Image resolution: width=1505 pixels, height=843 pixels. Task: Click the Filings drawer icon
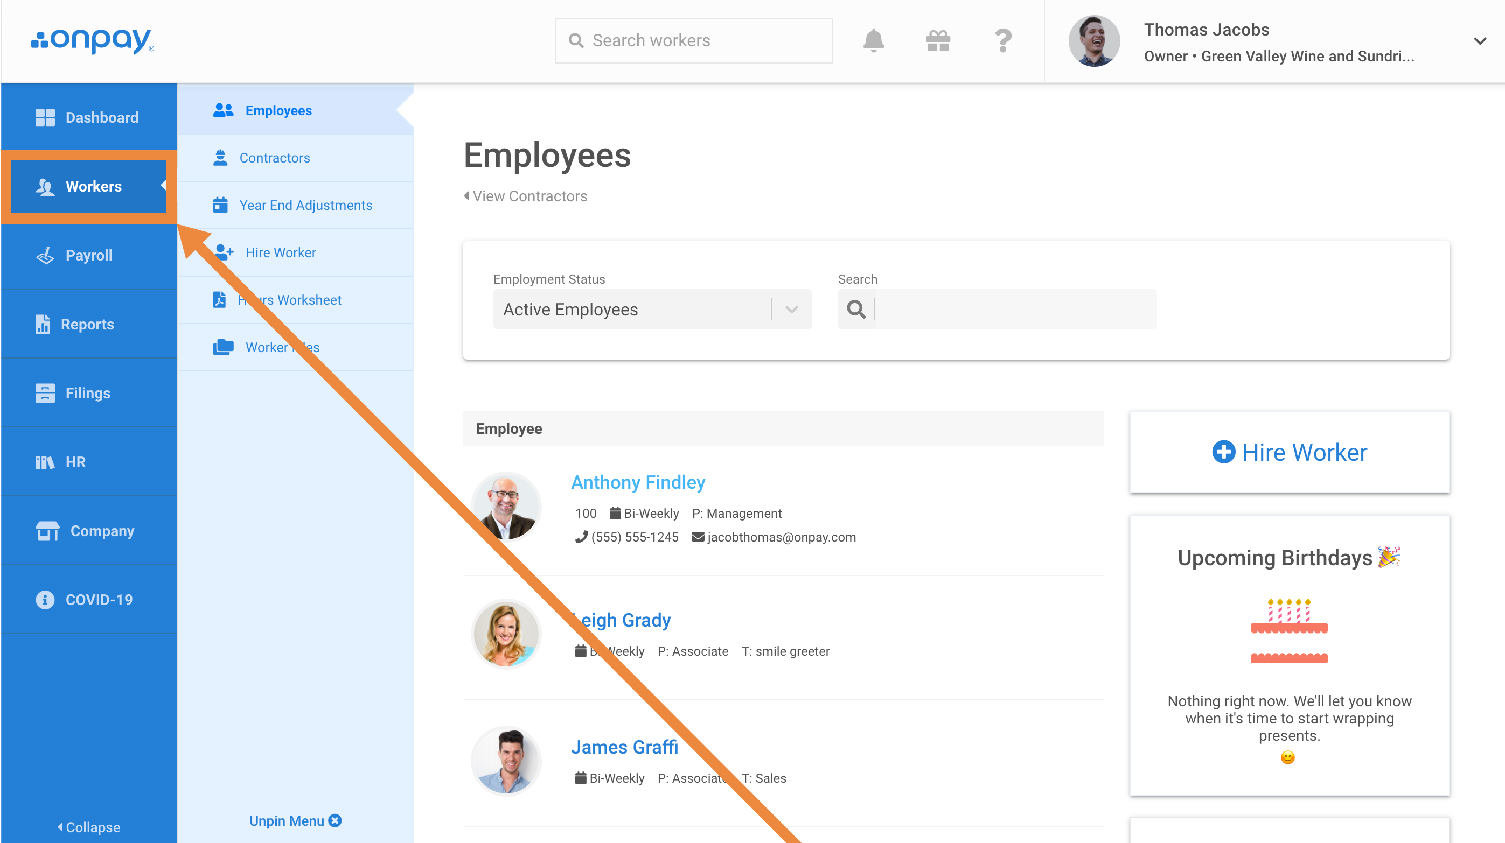45,393
